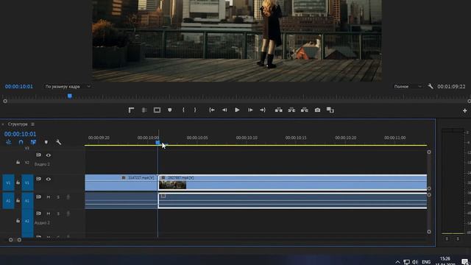Click the Mark Out brace button
Screen dimensions: 471x265
pyautogui.click(x=195, y=110)
